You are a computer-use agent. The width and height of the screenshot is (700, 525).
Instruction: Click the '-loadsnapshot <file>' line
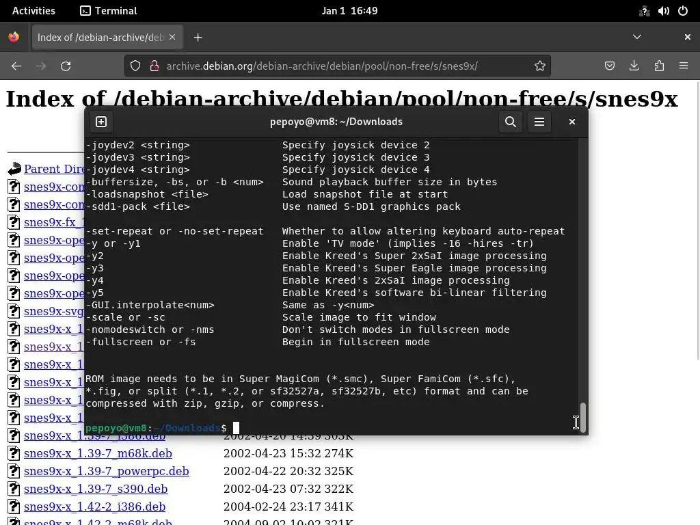pos(147,194)
